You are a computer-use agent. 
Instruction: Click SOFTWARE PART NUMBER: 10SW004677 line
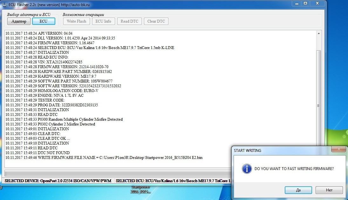pyautogui.click(x=59, y=81)
